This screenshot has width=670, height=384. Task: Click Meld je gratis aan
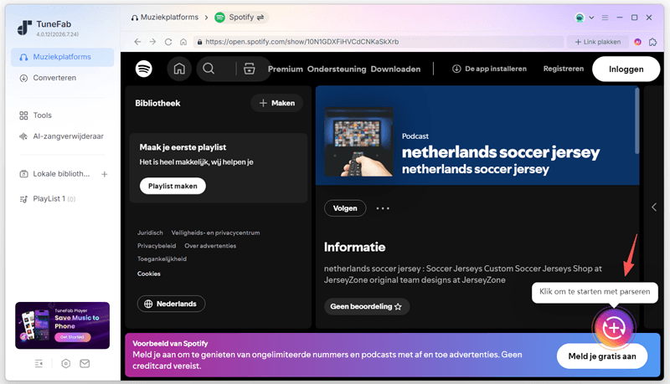(602, 356)
